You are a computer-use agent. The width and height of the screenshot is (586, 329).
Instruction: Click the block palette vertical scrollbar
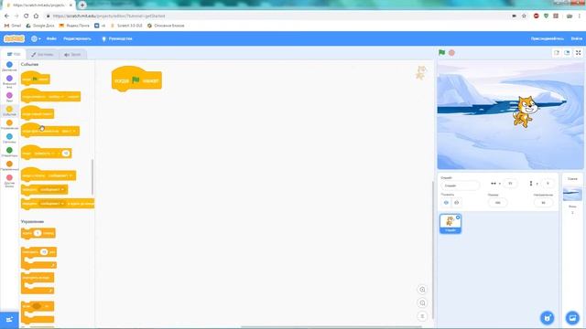coord(92,176)
